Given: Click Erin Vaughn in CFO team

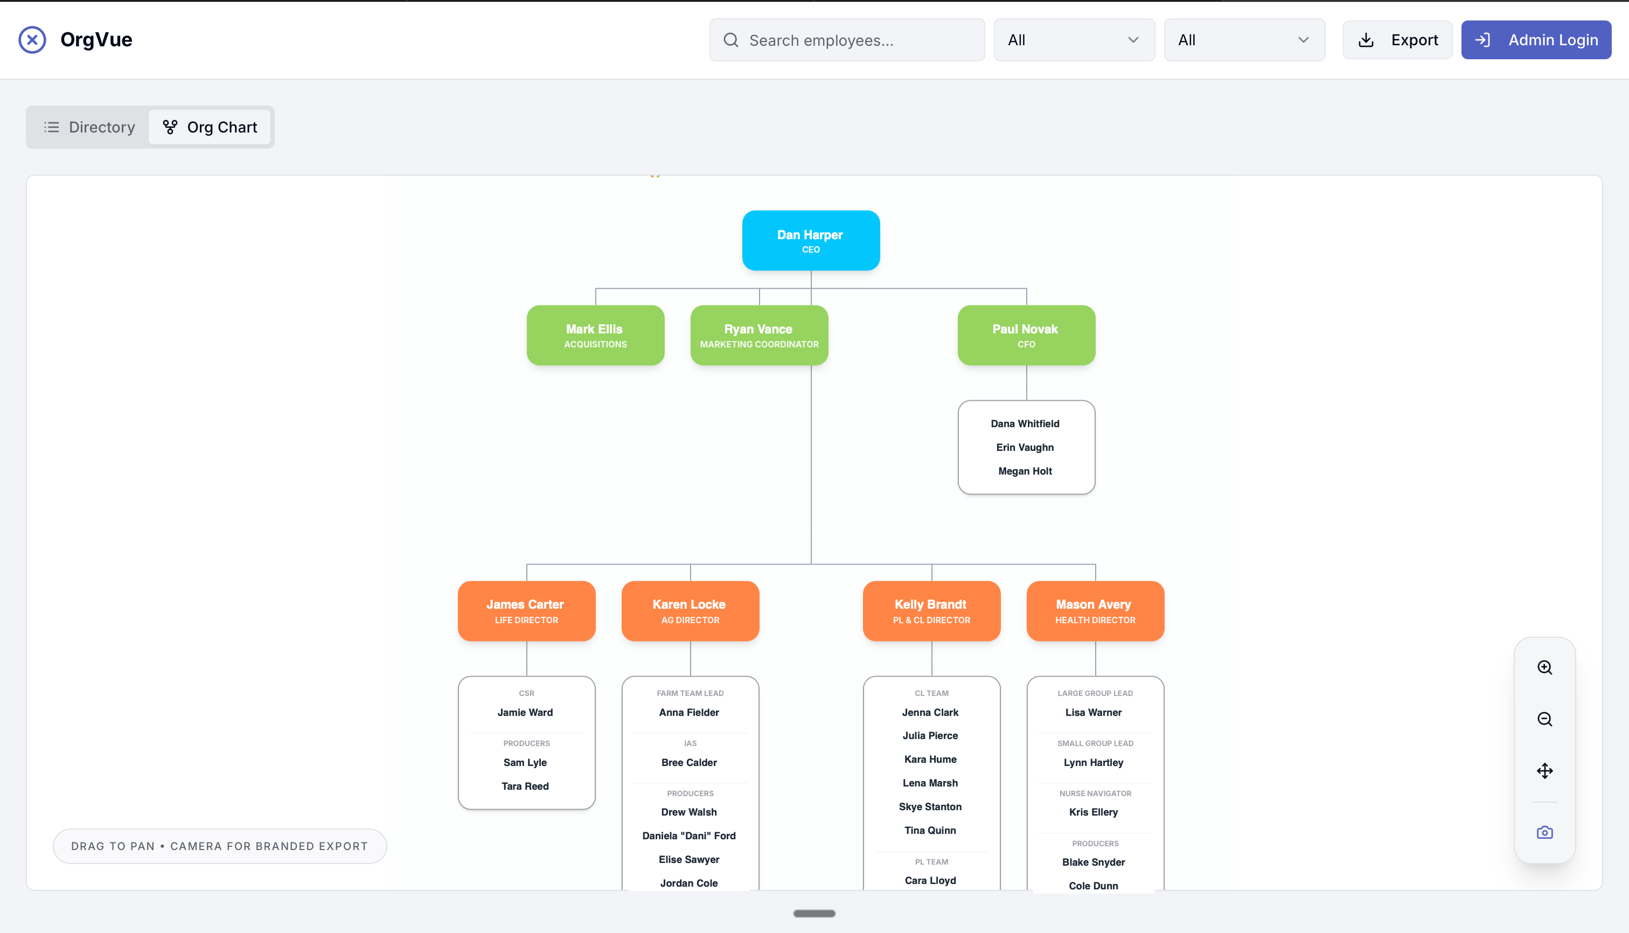Looking at the screenshot, I should pos(1025,447).
